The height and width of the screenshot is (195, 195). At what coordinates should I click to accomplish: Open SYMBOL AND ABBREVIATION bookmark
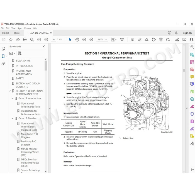click(24, 72)
